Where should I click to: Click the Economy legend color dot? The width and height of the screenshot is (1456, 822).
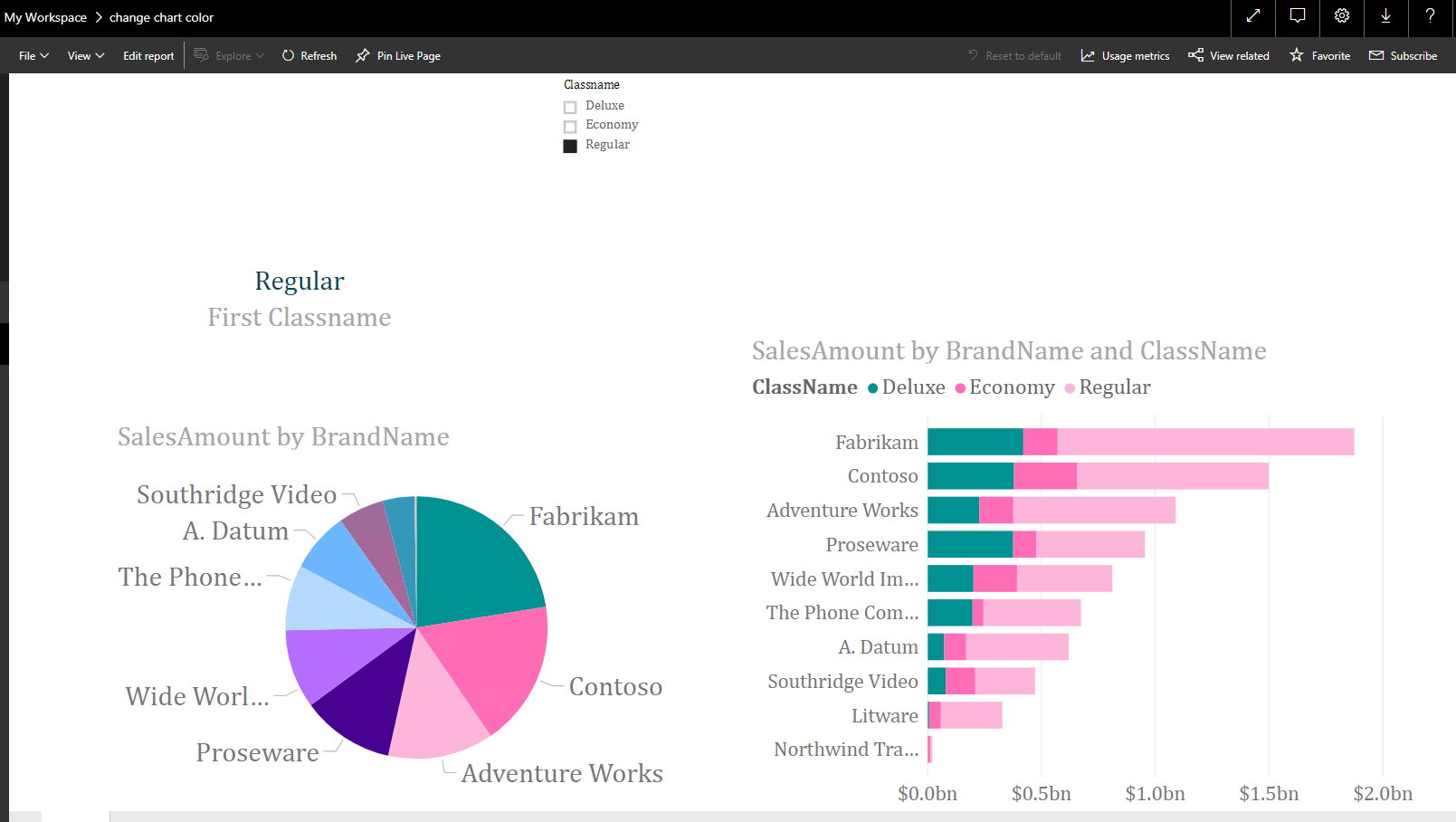point(960,388)
